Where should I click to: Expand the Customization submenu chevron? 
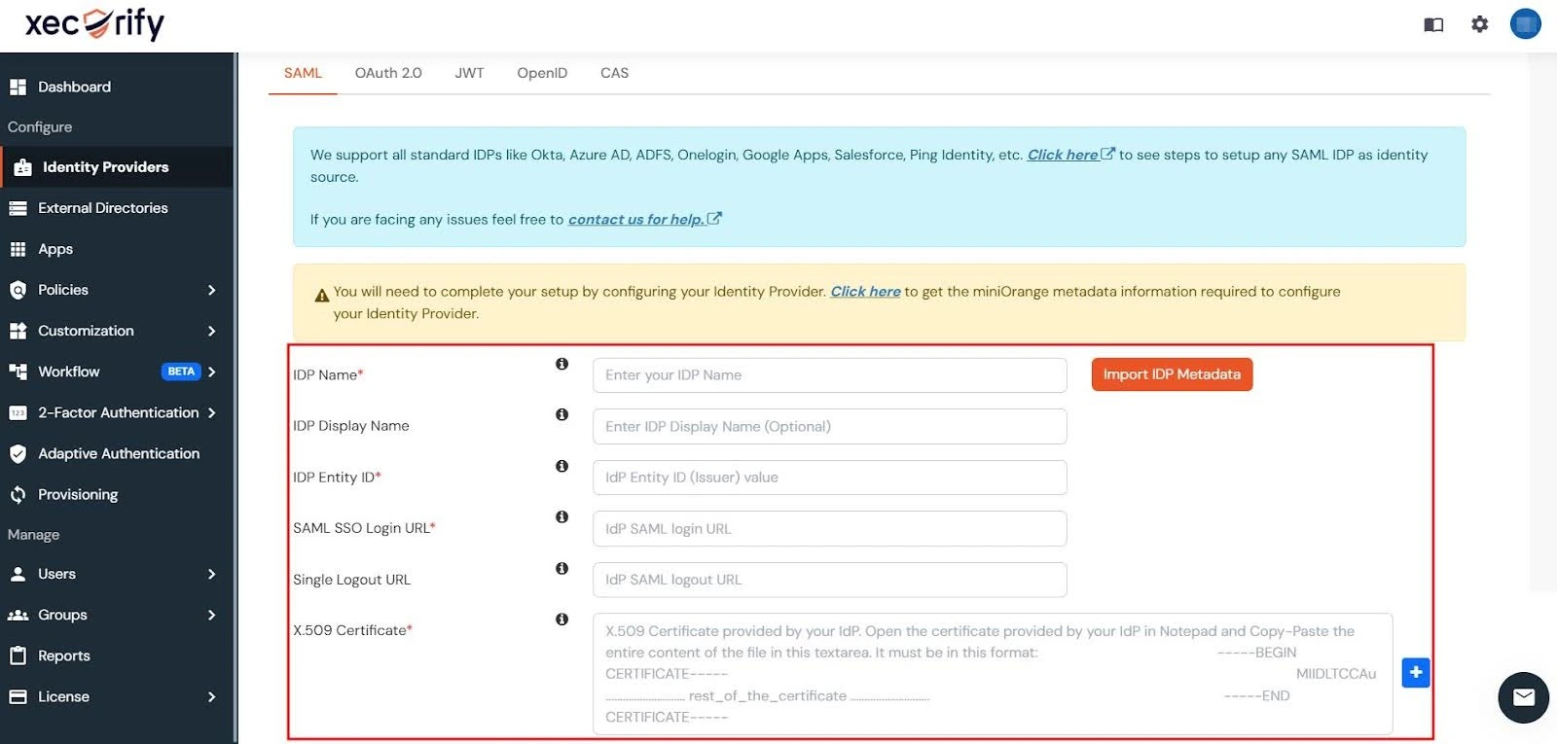(x=211, y=331)
